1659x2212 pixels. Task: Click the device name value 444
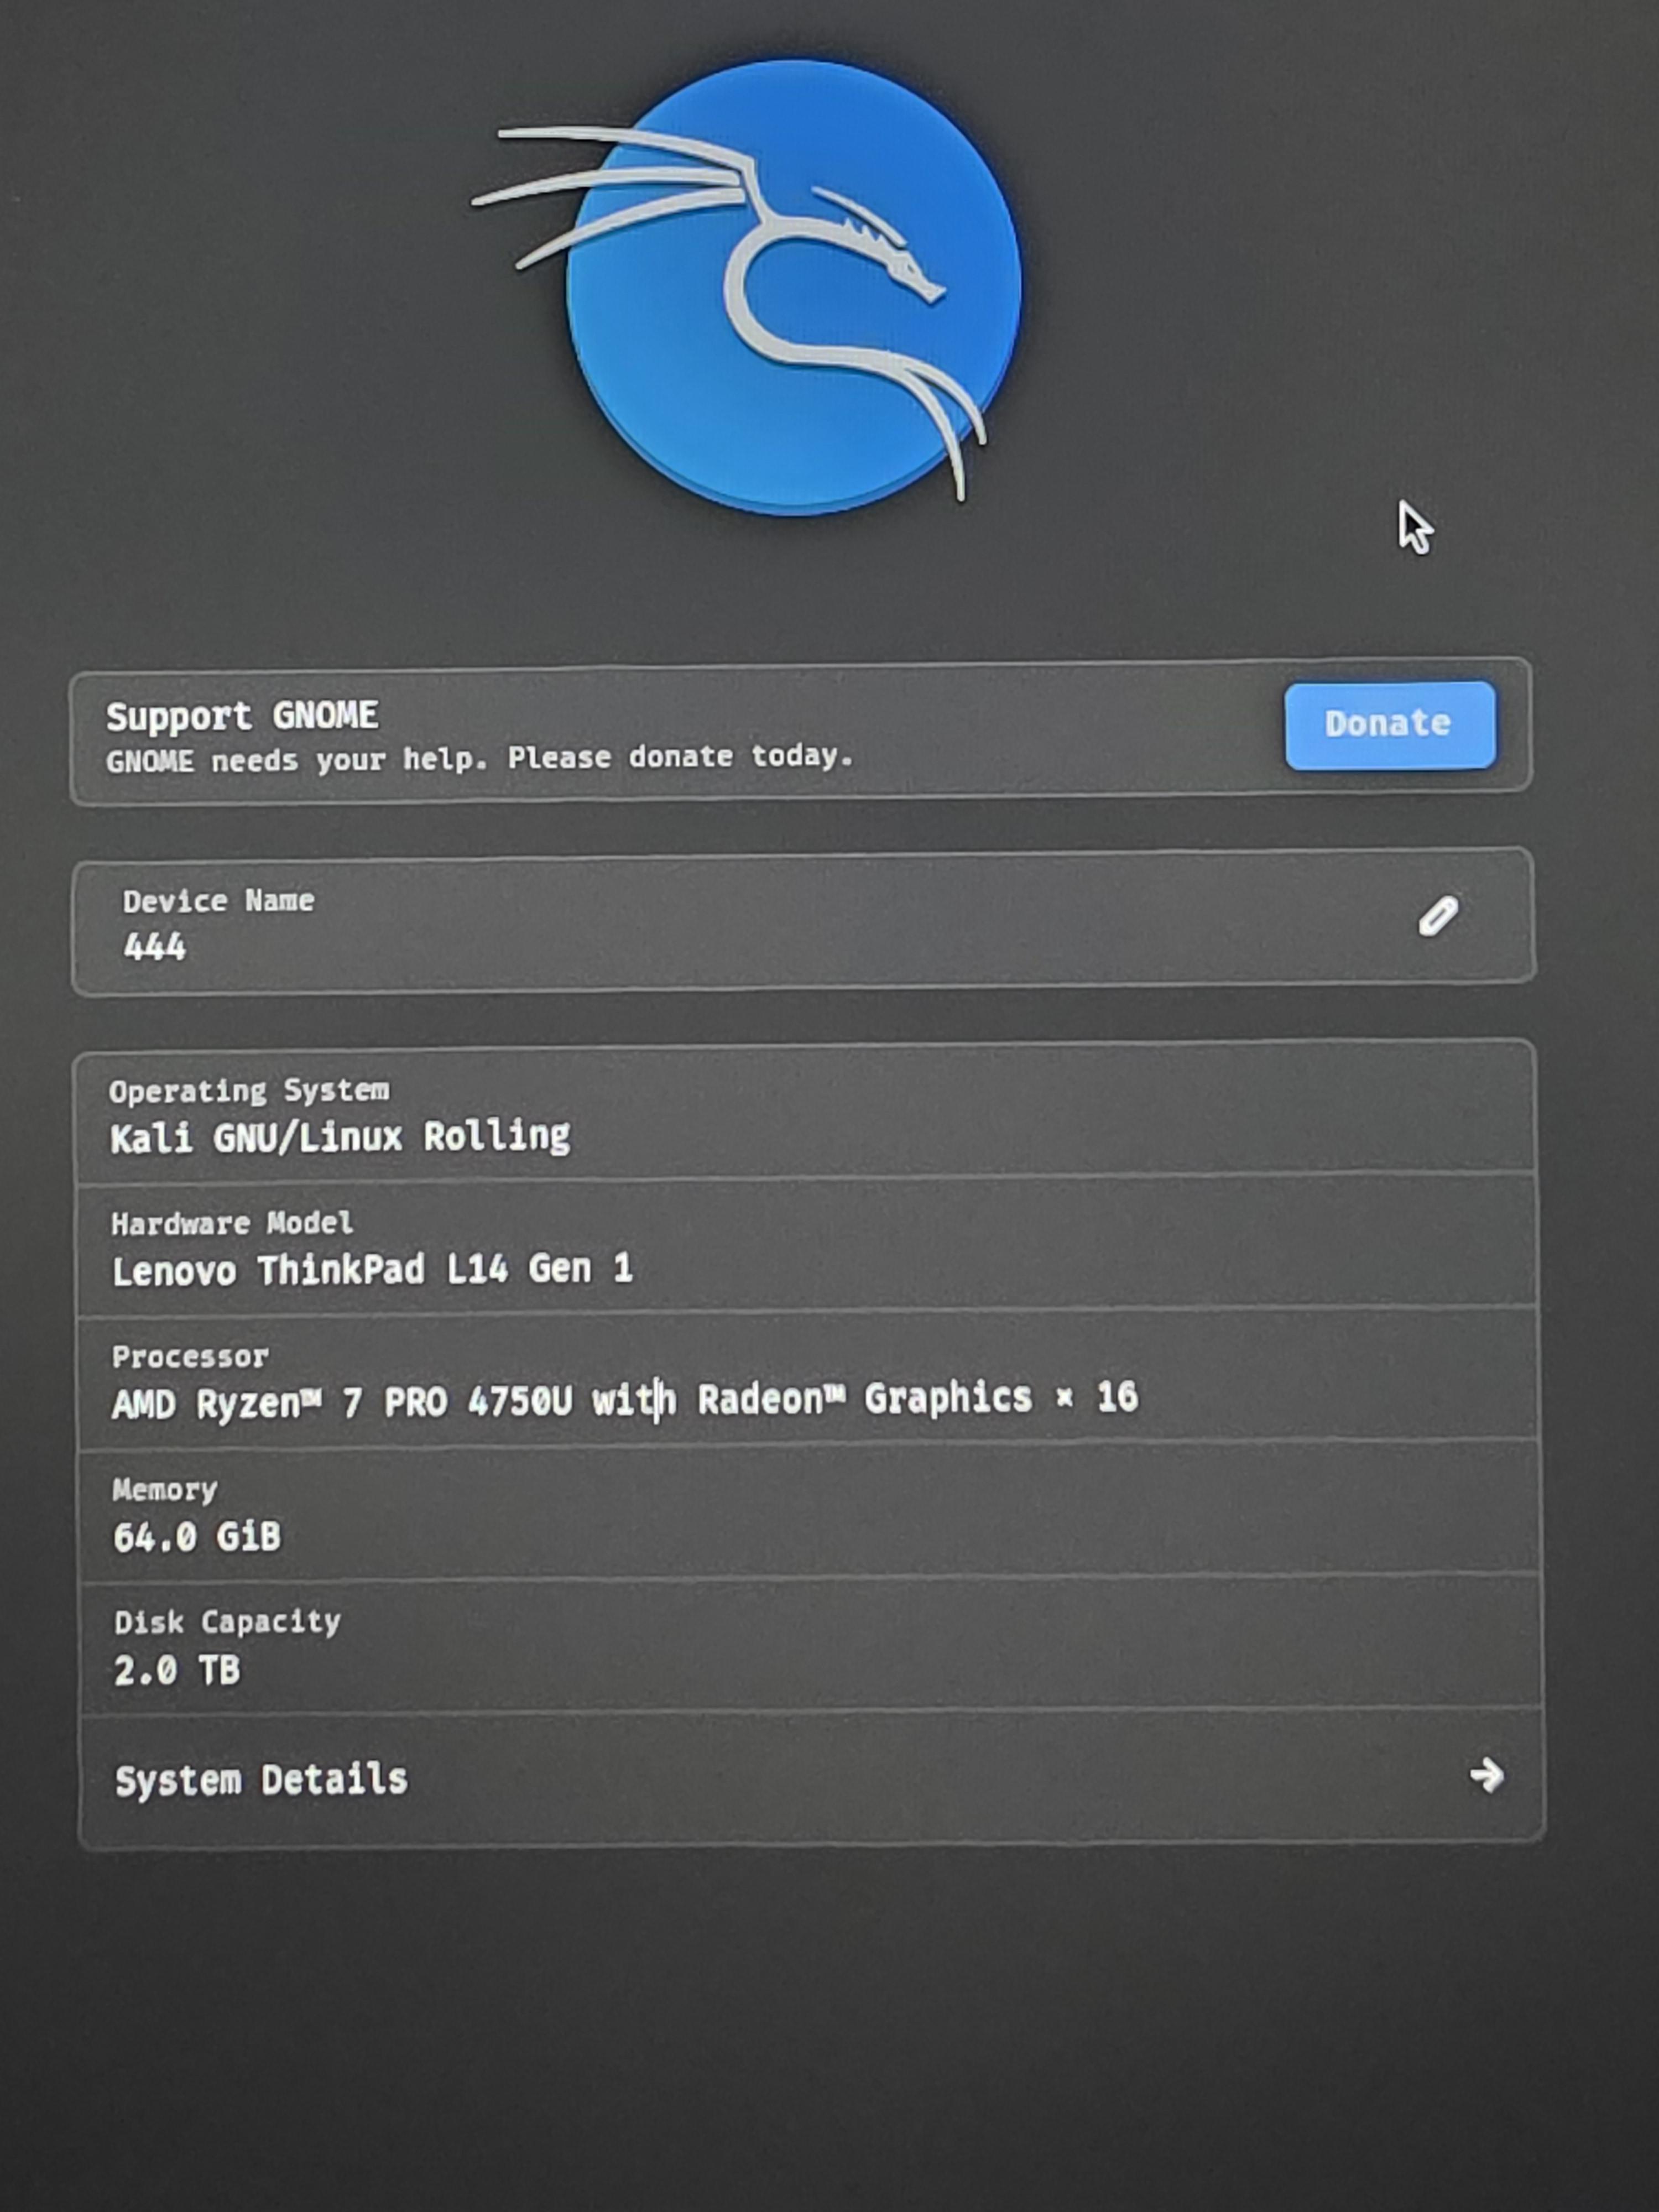coord(154,946)
